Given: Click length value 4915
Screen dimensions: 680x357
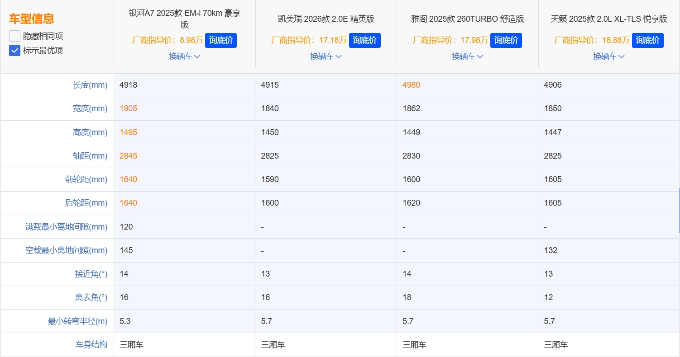Looking at the screenshot, I should pos(270,85).
